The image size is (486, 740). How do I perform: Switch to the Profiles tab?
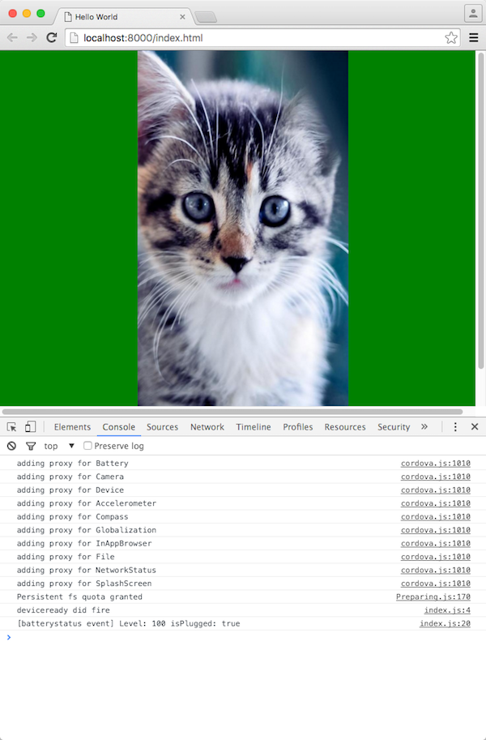[x=298, y=427]
